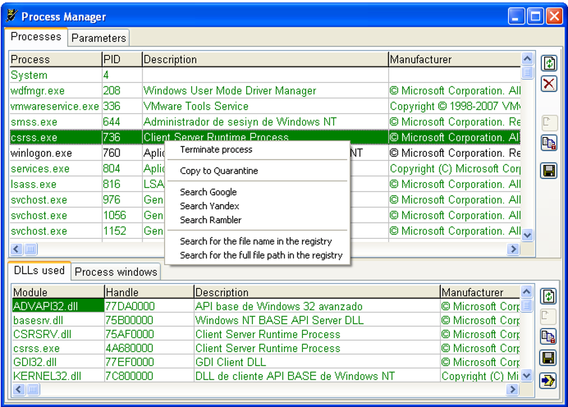Switch to the Process windows tab
This screenshot has width=568, height=407.
point(116,272)
